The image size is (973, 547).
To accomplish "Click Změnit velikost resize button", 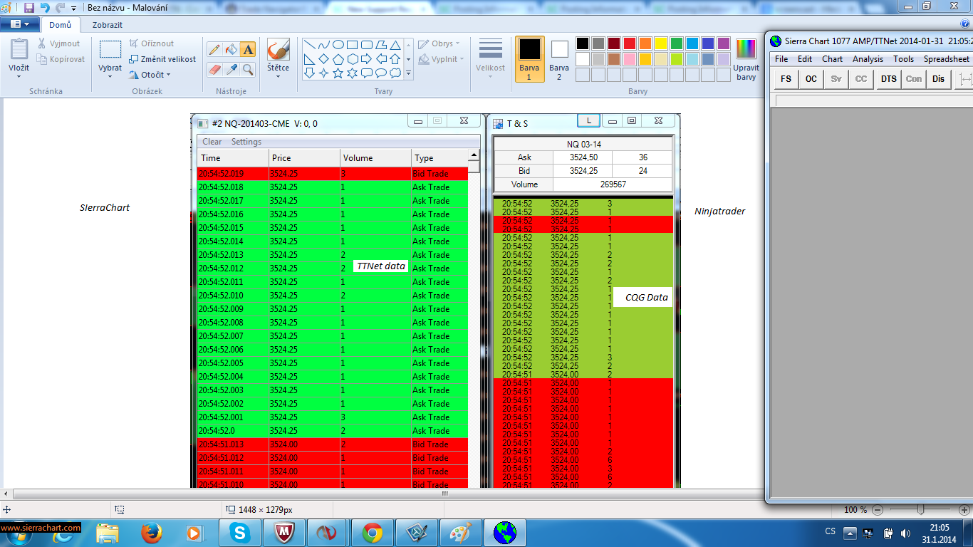I will coord(162,59).
